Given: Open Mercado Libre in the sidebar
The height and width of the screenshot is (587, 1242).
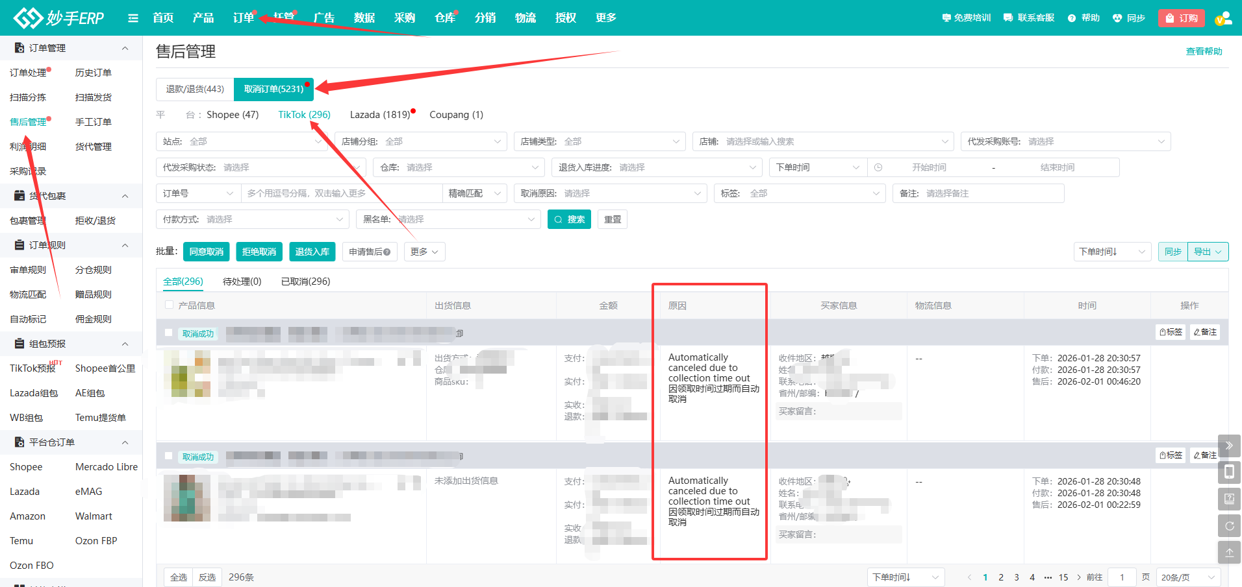Looking at the screenshot, I should (x=107, y=467).
